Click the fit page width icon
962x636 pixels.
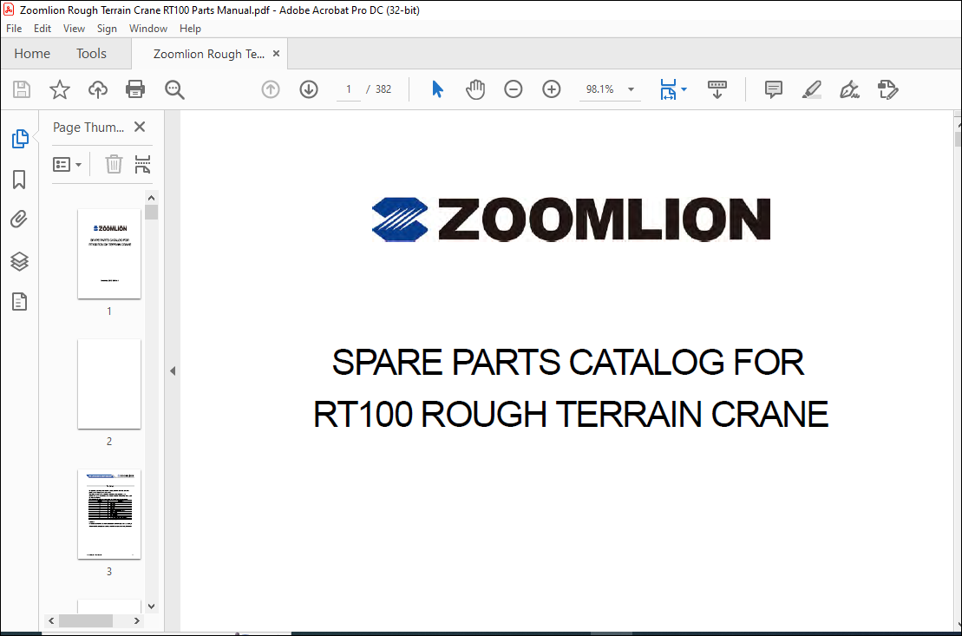click(668, 89)
